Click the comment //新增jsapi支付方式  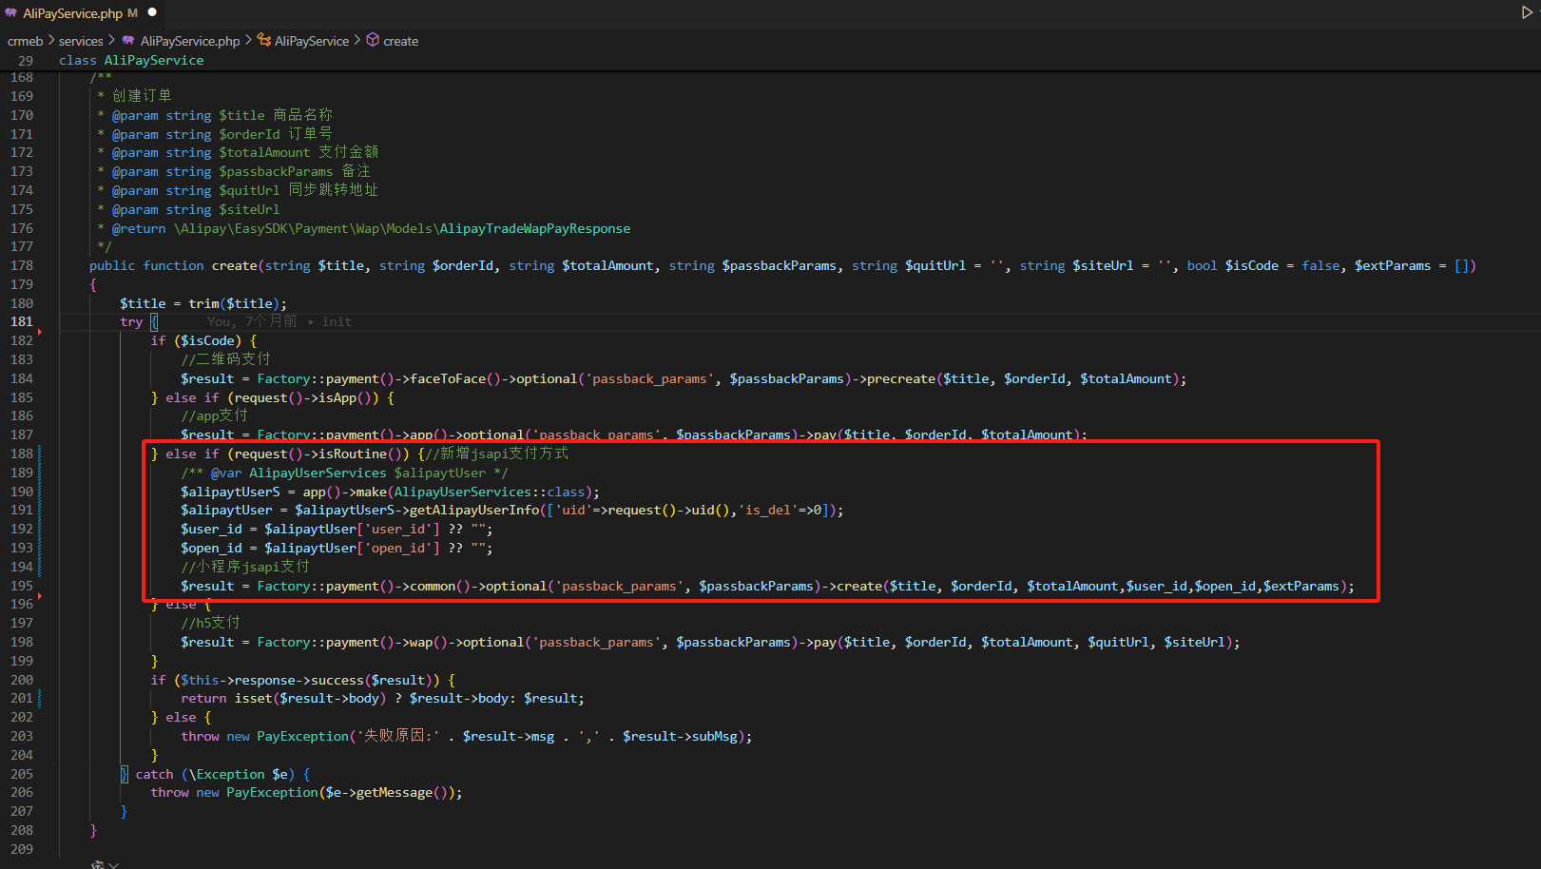click(497, 454)
